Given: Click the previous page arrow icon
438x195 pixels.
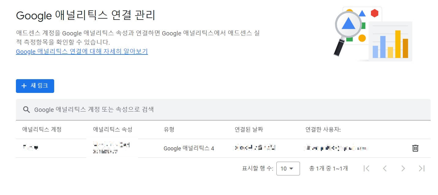Looking at the screenshot, I should [x=385, y=168].
